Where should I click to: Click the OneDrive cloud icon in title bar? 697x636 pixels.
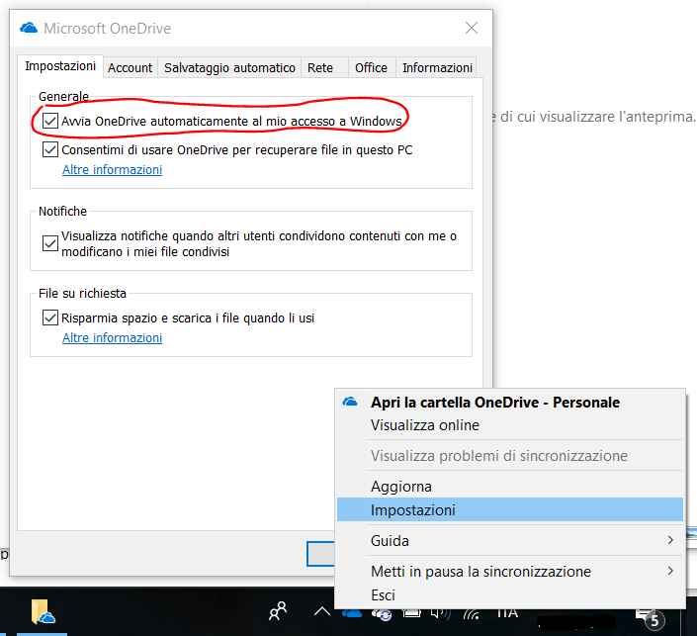click(x=29, y=28)
